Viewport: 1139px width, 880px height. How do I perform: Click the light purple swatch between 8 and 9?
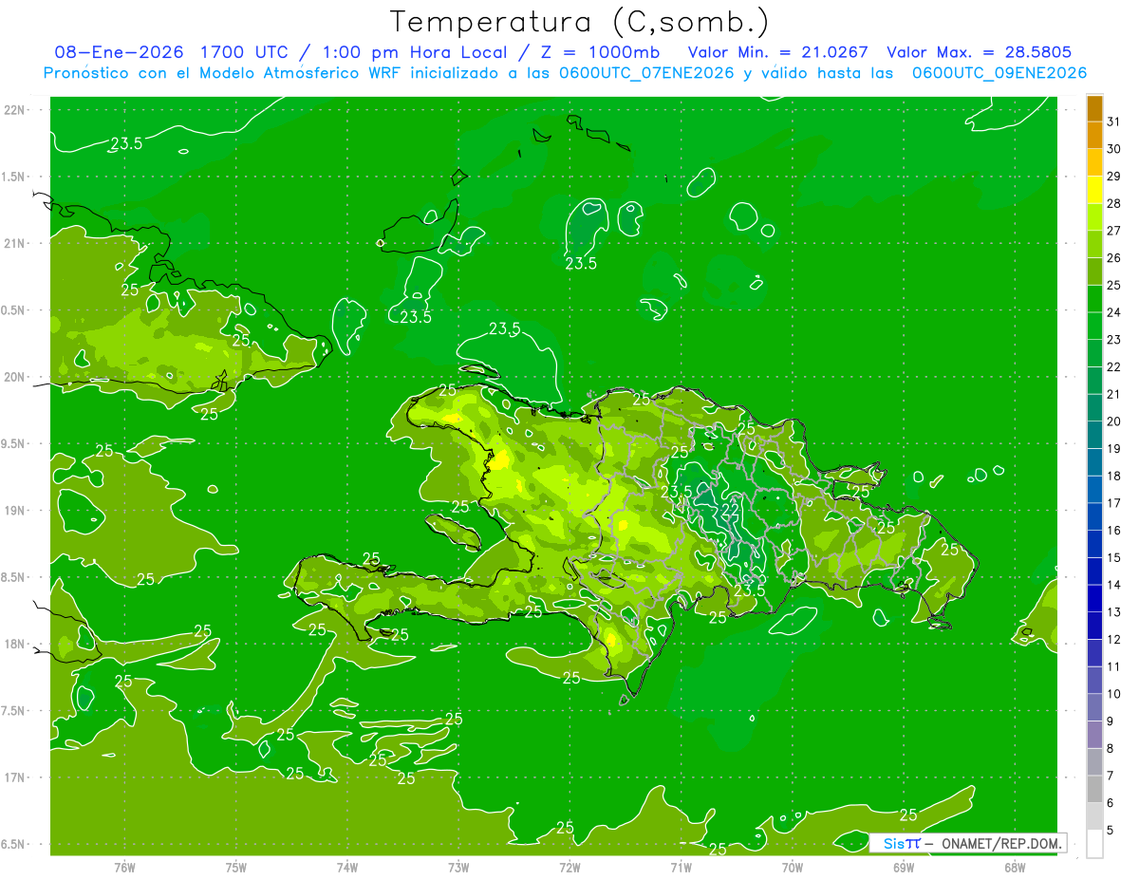(1094, 735)
